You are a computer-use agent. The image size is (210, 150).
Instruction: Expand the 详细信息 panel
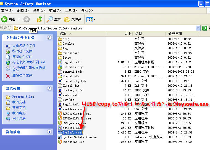[49, 132]
